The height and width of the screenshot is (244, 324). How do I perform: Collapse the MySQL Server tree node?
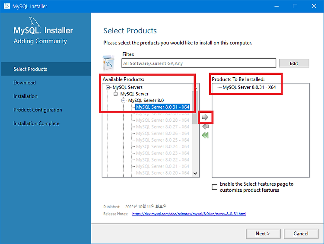point(115,94)
